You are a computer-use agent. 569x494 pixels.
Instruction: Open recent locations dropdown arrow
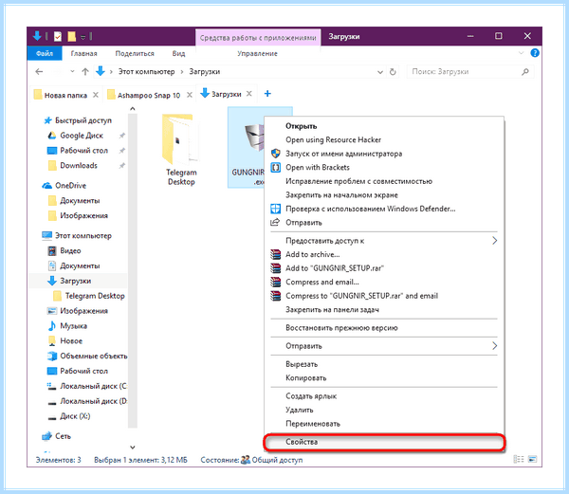pos(72,72)
